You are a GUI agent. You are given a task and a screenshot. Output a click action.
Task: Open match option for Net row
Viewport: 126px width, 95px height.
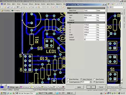coord(101,18)
